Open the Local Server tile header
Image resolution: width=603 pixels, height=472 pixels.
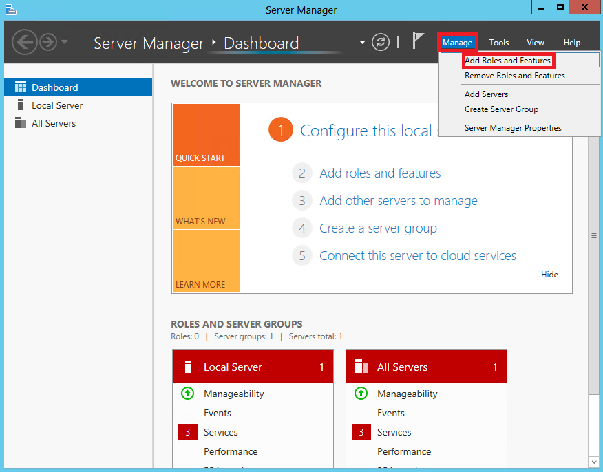pyautogui.click(x=253, y=367)
